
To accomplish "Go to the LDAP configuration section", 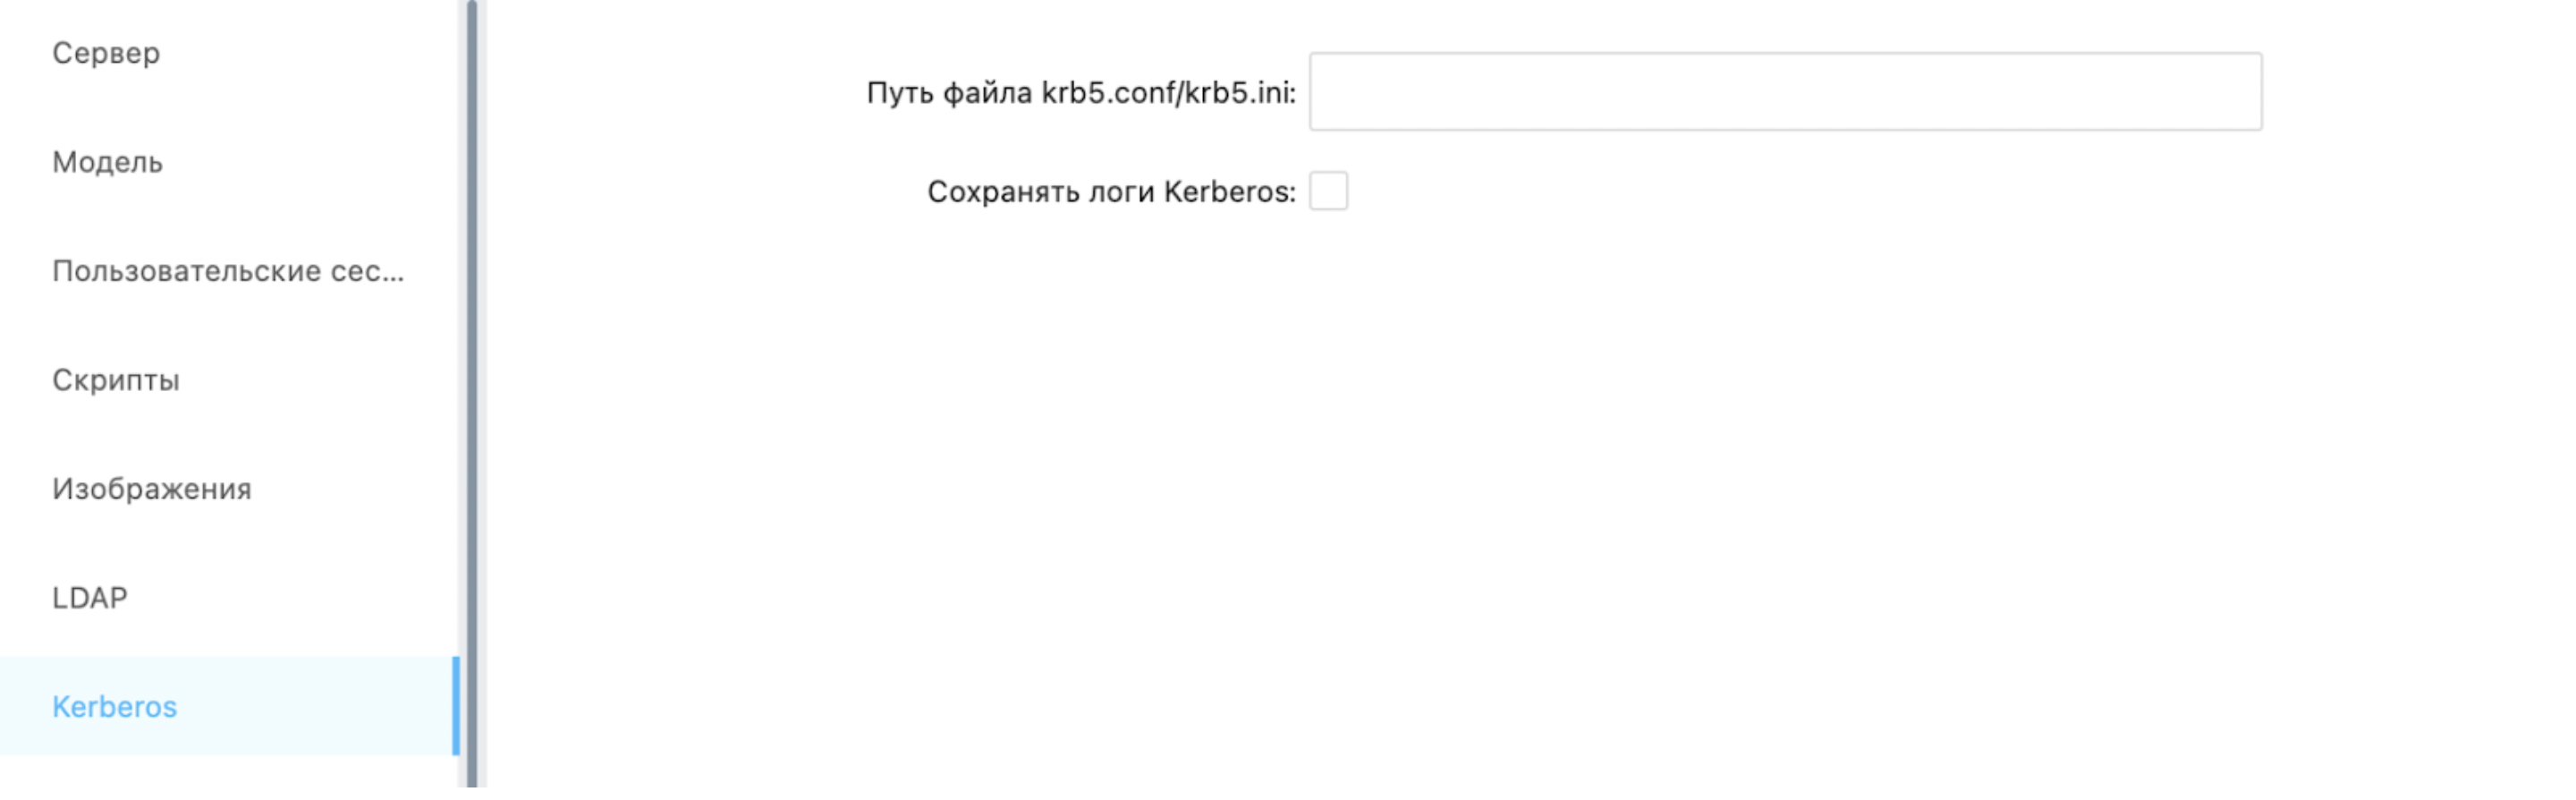I will click(x=88, y=597).
